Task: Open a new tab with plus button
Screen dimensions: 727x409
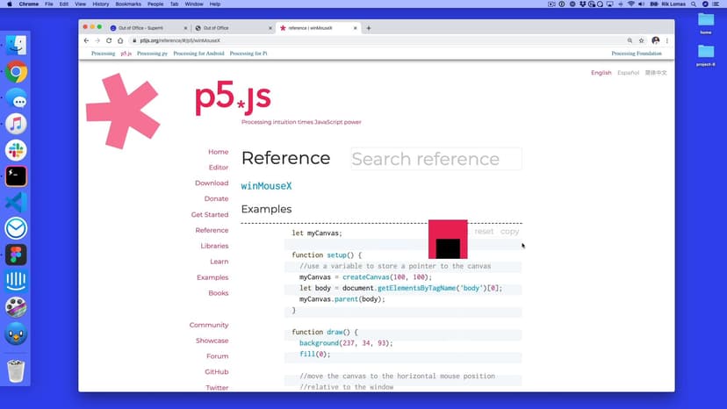Action: tap(369, 28)
